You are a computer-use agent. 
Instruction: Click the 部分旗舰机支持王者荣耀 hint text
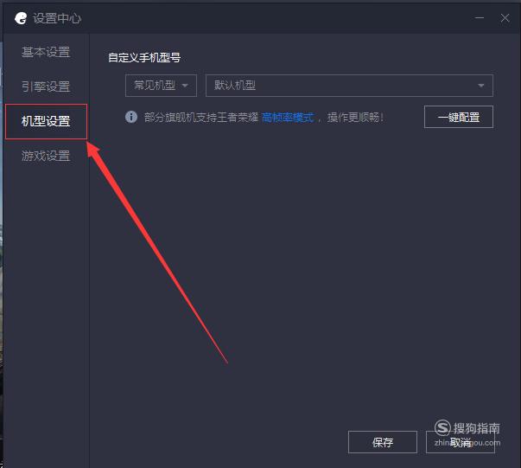pyautogui.click(x=201, y=117)
